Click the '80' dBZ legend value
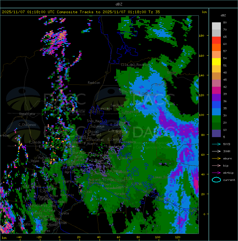This screenshot has height=241, width=238. click(225, 22)
